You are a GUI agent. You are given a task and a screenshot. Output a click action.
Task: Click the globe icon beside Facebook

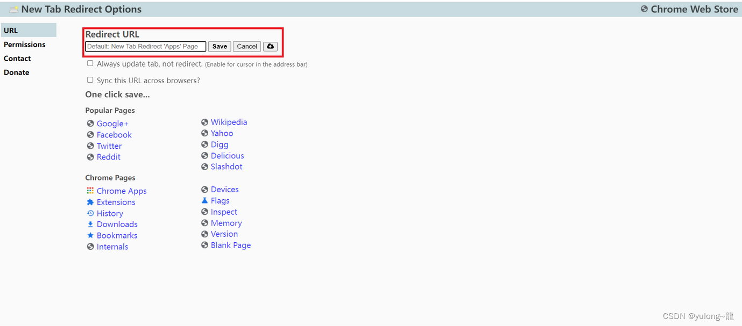pyautogui.click(x=90, y=135)
